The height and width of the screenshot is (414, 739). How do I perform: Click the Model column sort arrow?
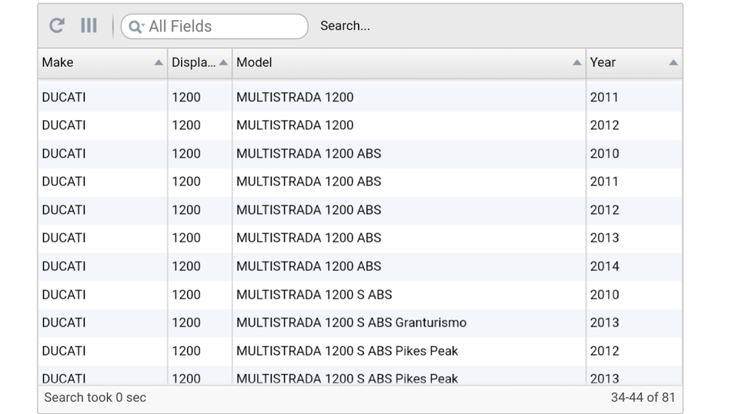[x=577, y=63]
